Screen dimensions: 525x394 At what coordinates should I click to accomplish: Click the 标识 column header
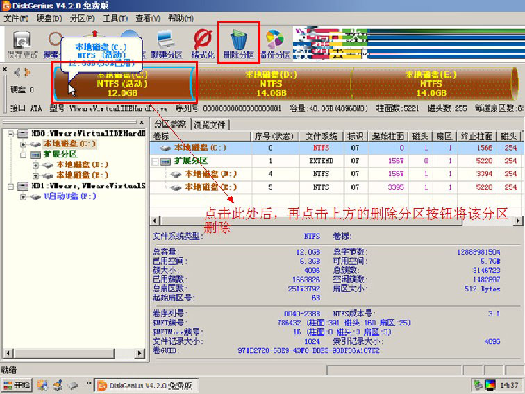pos(356,136)
